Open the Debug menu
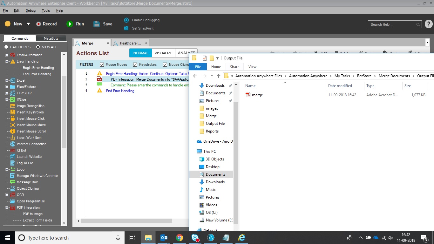Viewport: 434px width, 244px height. 31,10
